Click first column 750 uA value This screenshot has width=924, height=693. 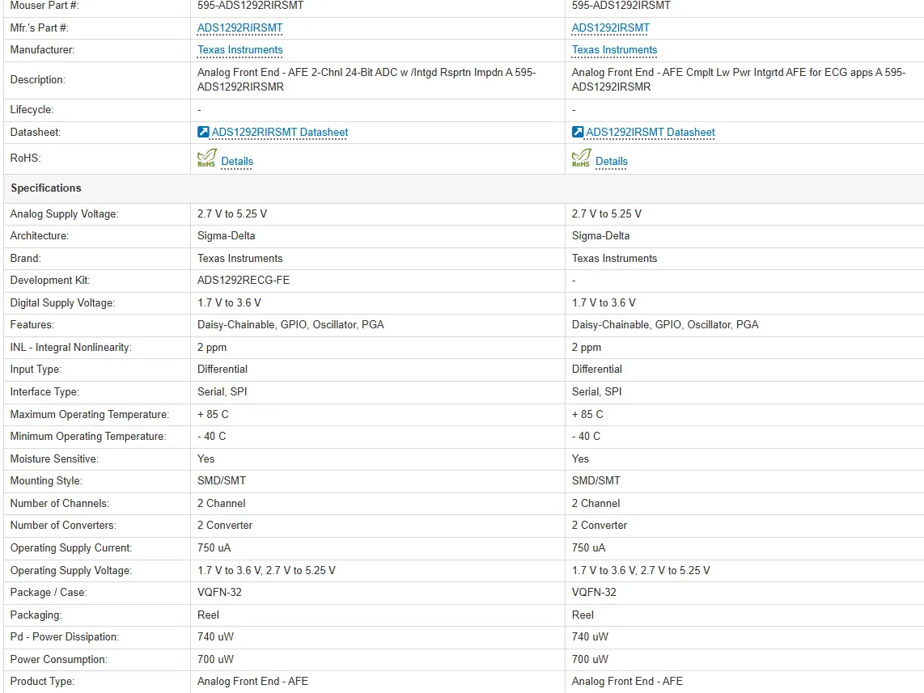pyautogui.click(x=214, y=548)
